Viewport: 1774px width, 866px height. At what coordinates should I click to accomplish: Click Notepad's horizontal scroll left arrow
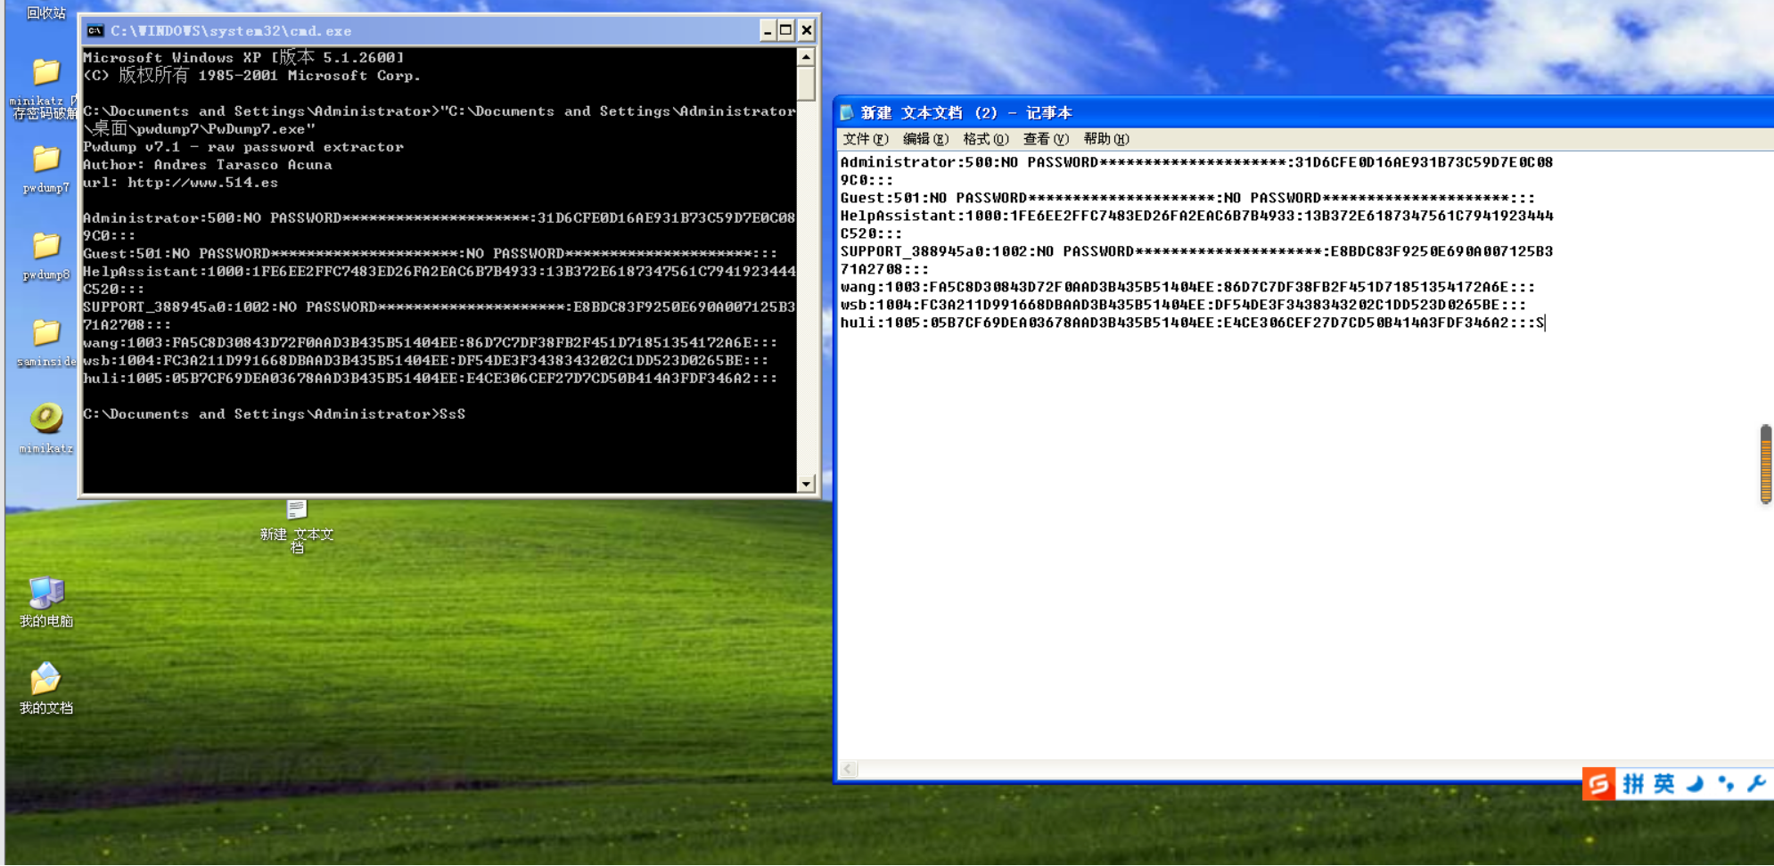849,769
